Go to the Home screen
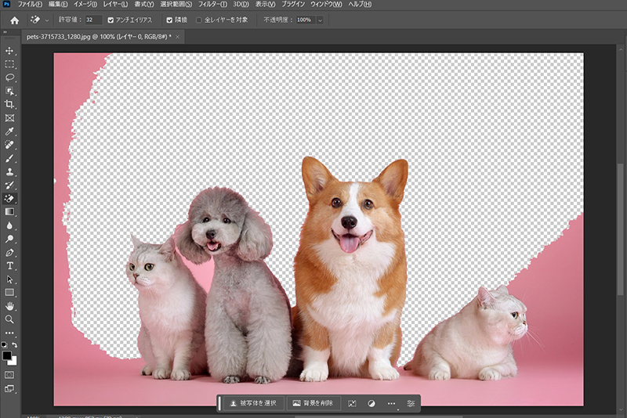627x418 pixels. pos(14,20)
